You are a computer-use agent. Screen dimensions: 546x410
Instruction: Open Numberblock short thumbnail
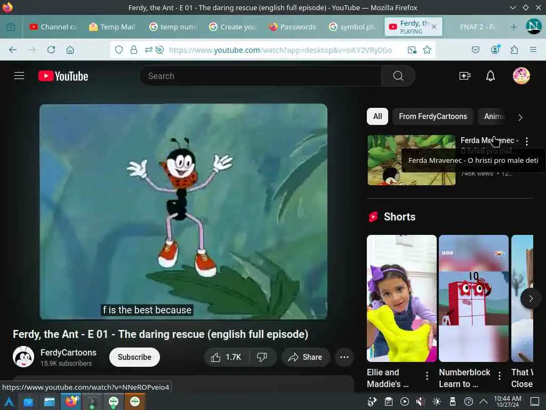click(473, 298)
